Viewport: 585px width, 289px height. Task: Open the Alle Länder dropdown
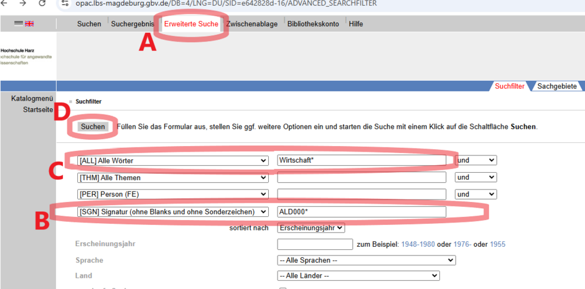pyautogui.click(x=358, y=276)
